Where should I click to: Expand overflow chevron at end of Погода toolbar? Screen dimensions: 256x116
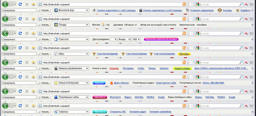252,25
